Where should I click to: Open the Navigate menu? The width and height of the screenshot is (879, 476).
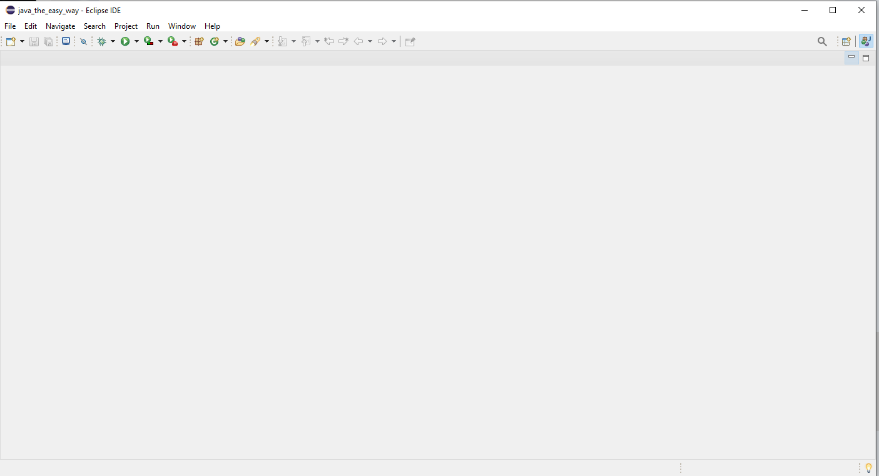click(x=60, y=26)
